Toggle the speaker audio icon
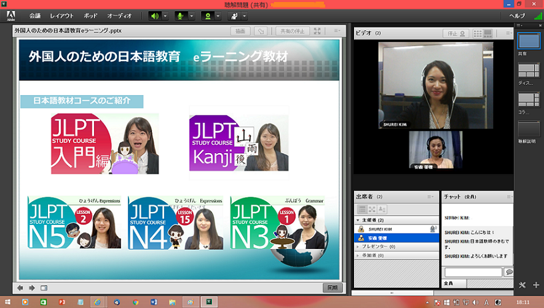 154,15
